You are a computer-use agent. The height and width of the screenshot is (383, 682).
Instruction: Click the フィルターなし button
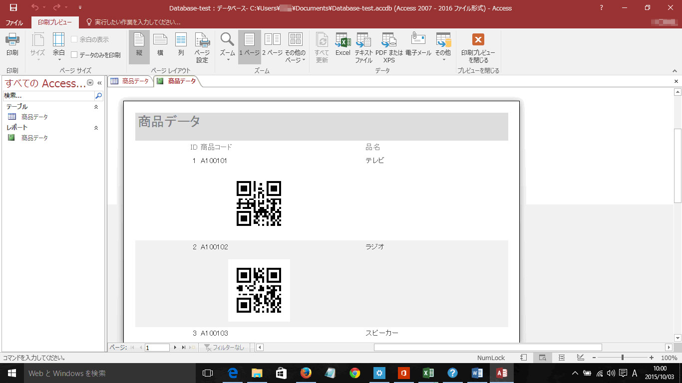[x=225, y=347]
